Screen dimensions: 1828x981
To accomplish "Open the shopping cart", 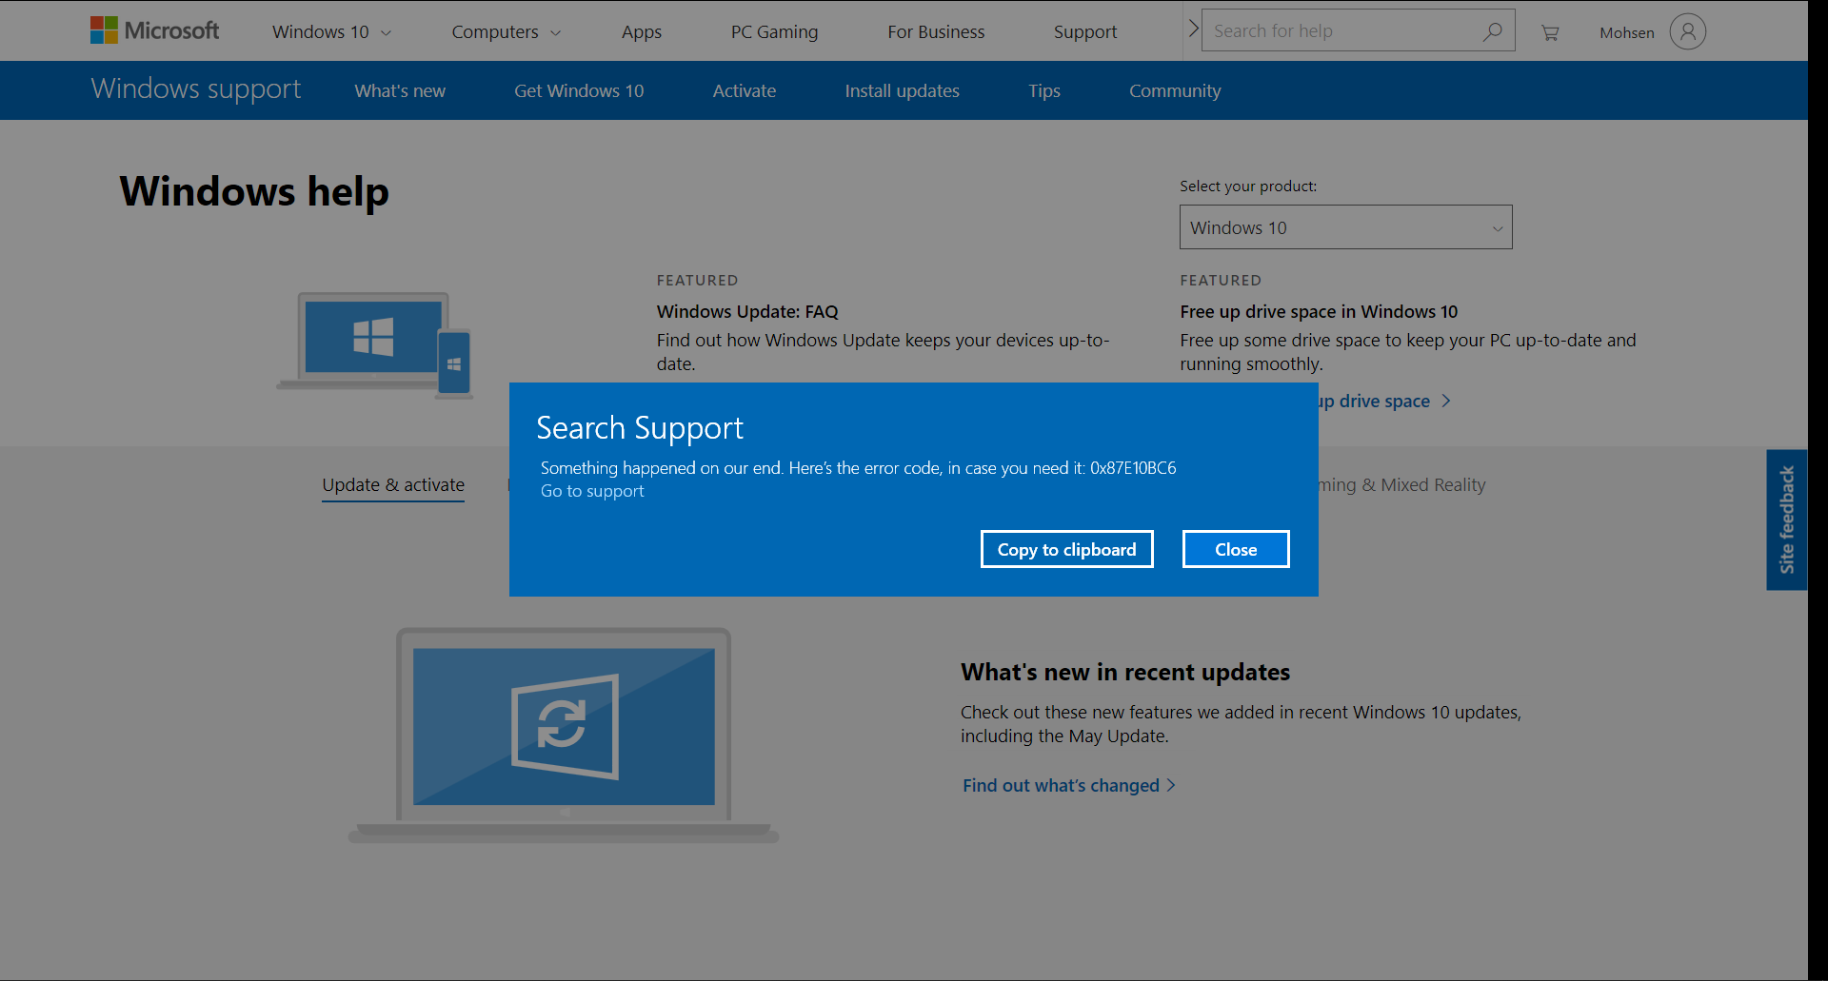I will pos(1550,32).
